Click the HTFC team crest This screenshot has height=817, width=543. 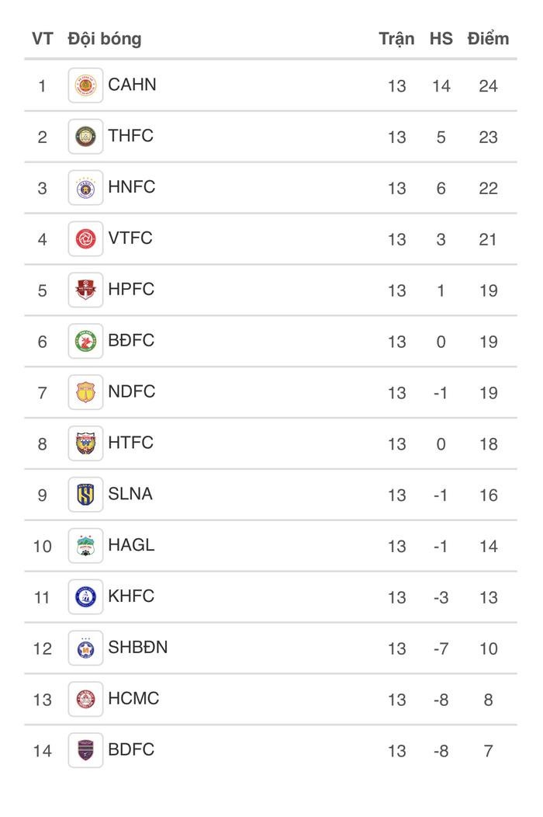tap(85, 444)
